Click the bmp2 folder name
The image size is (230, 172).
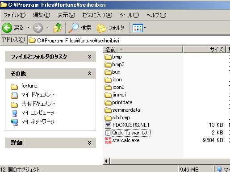118,64
